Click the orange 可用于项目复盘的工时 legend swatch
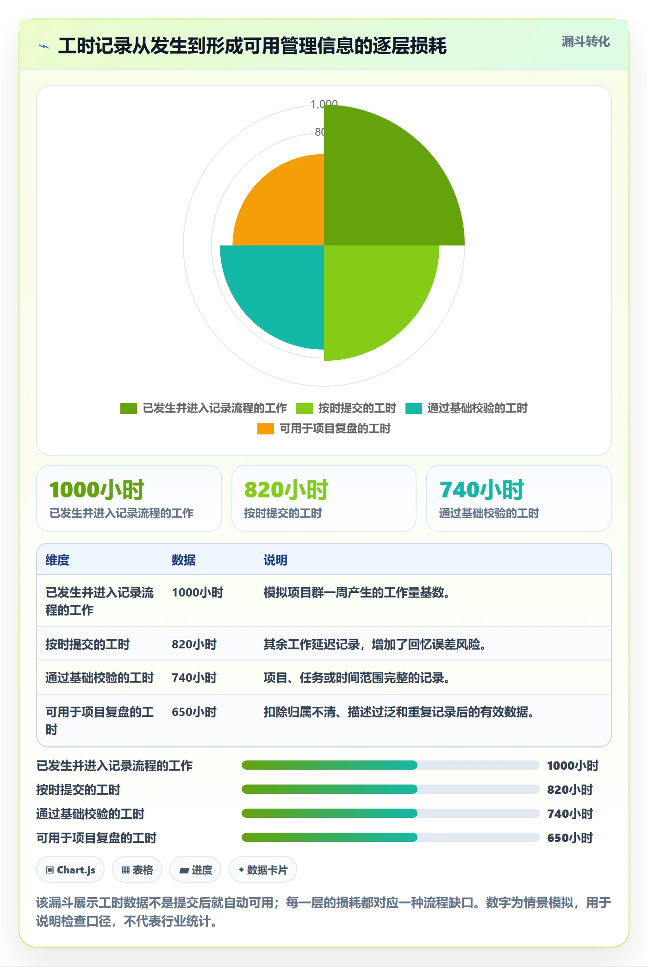Image resolution: width=648 pixels, height=967 pixels. click(265, 428)
